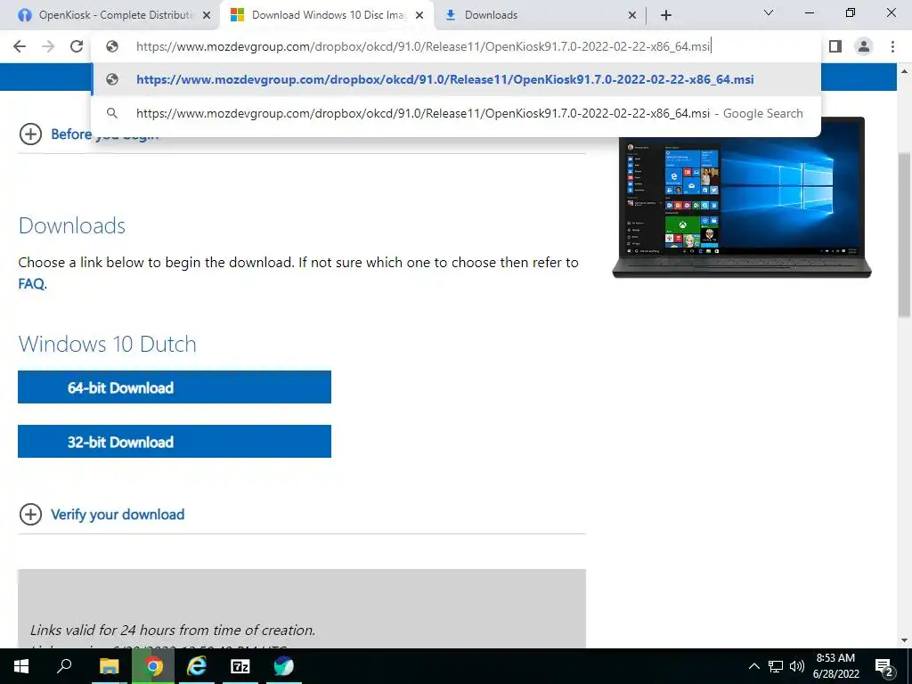Screen dimensions: 912x684
Task: Close the OpenKiosk tab
Action: pyautogui.click(x=207, y=16)
